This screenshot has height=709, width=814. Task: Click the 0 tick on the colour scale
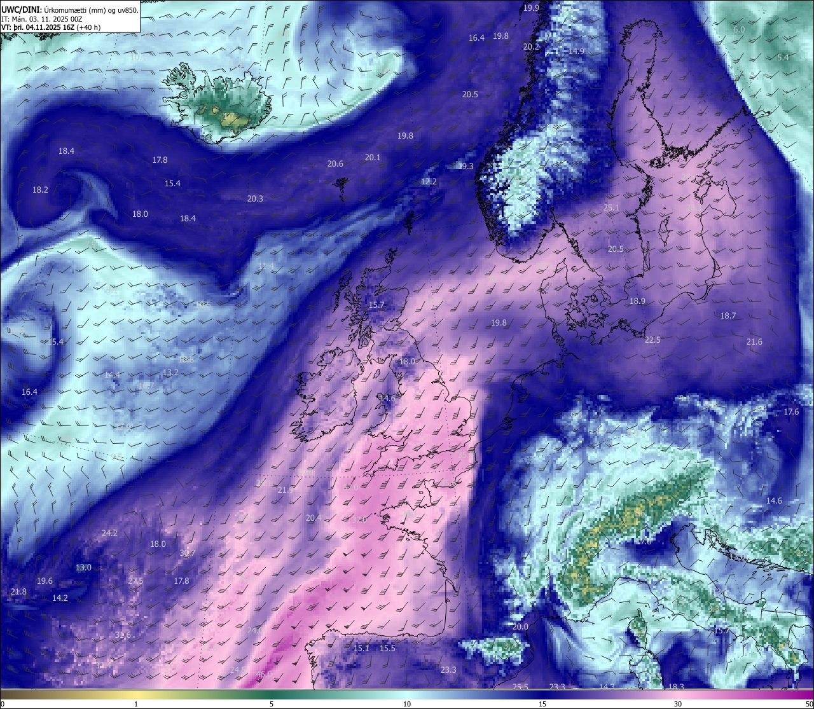(x=3, y=704)
